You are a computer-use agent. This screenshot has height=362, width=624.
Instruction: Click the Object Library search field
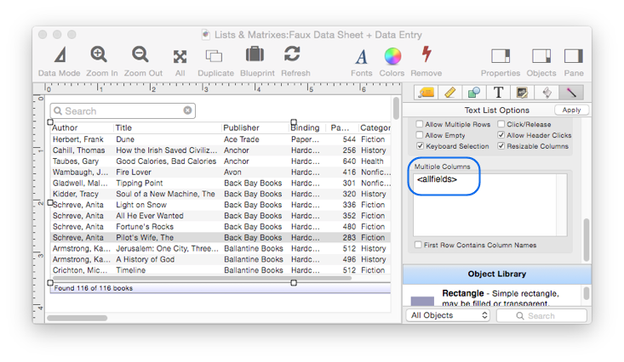541,315
